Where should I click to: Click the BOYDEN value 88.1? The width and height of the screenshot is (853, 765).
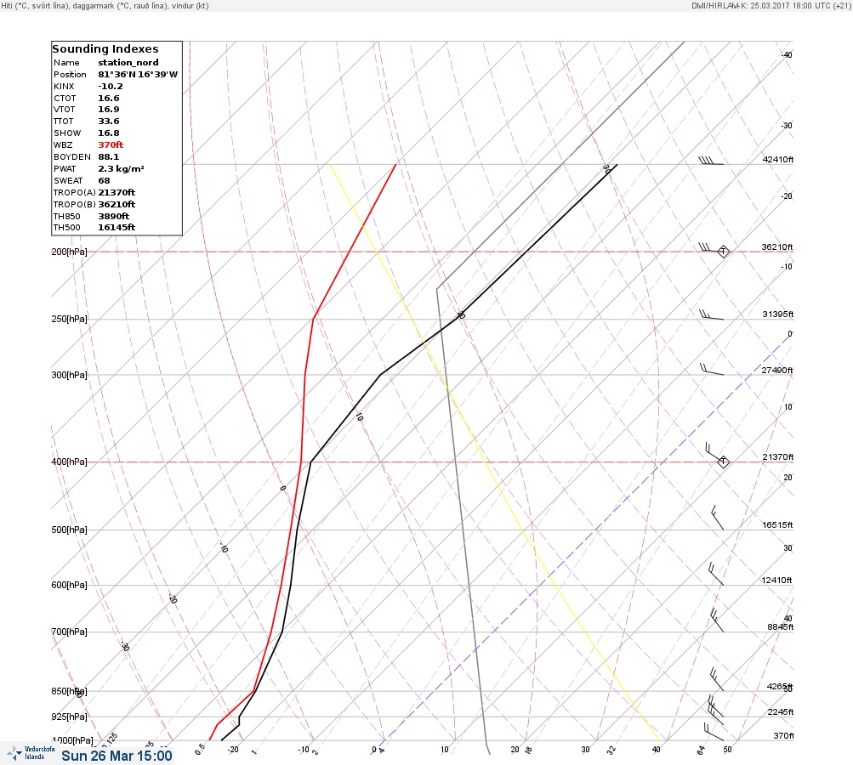click(x=109, y=157)
